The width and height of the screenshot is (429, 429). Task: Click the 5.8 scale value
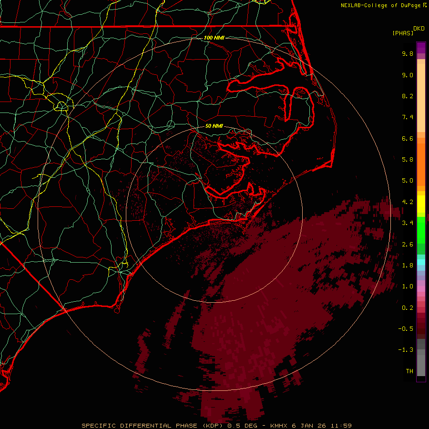click(x=408, y=160)
